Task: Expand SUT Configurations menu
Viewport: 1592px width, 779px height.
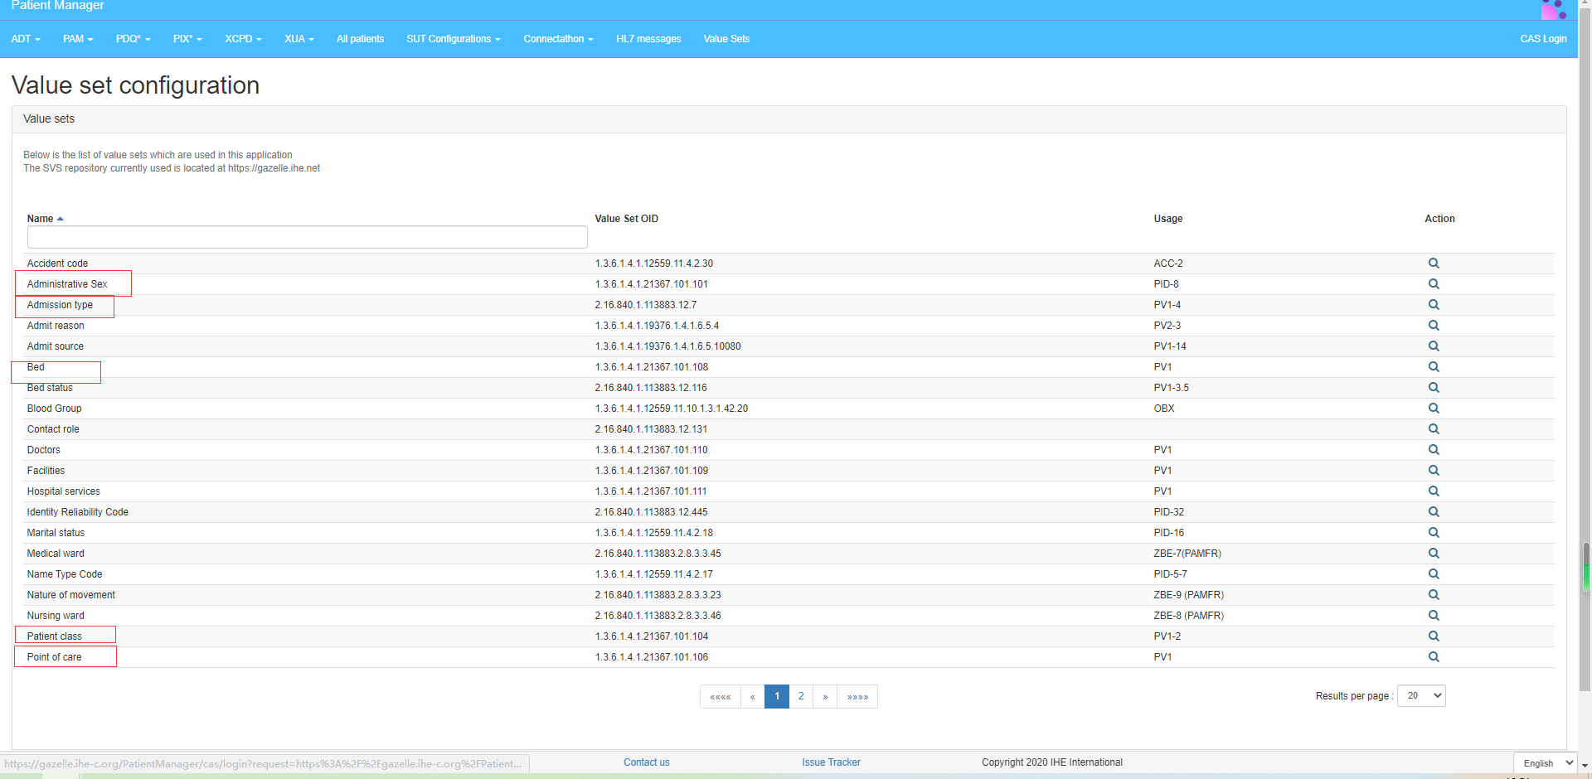Action: (x=454, y=39)
